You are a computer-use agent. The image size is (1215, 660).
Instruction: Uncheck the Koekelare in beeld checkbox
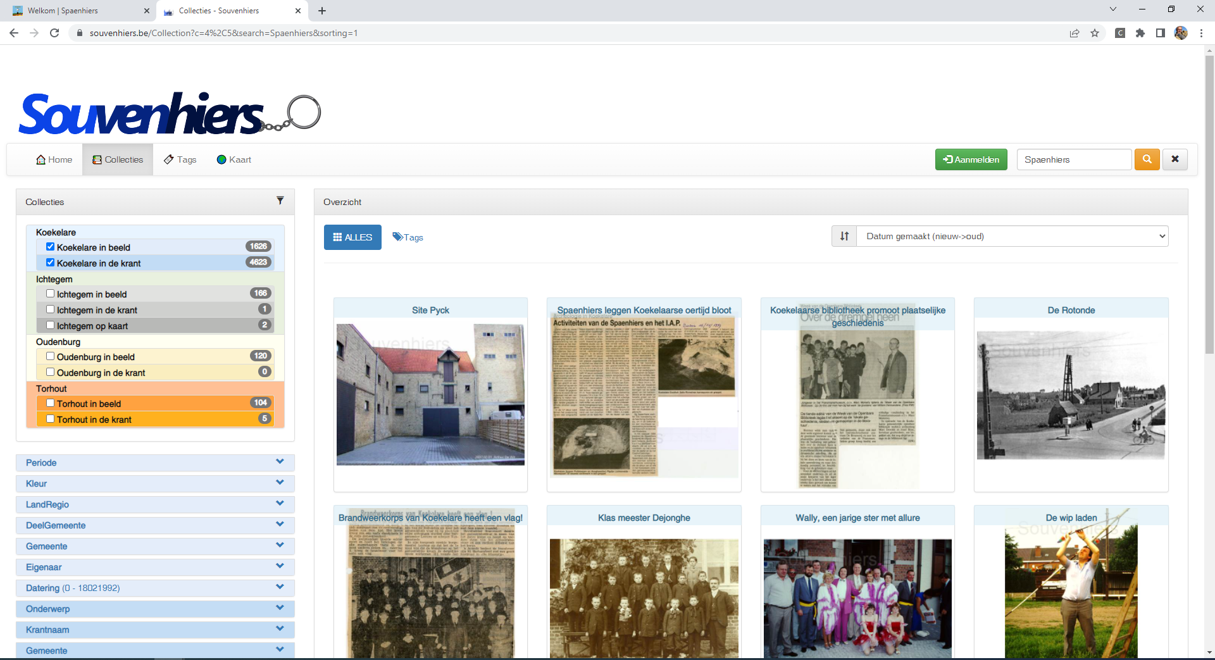pos(50,247)
